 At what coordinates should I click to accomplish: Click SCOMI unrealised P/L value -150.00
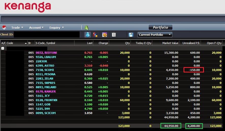tap(194, 70)
